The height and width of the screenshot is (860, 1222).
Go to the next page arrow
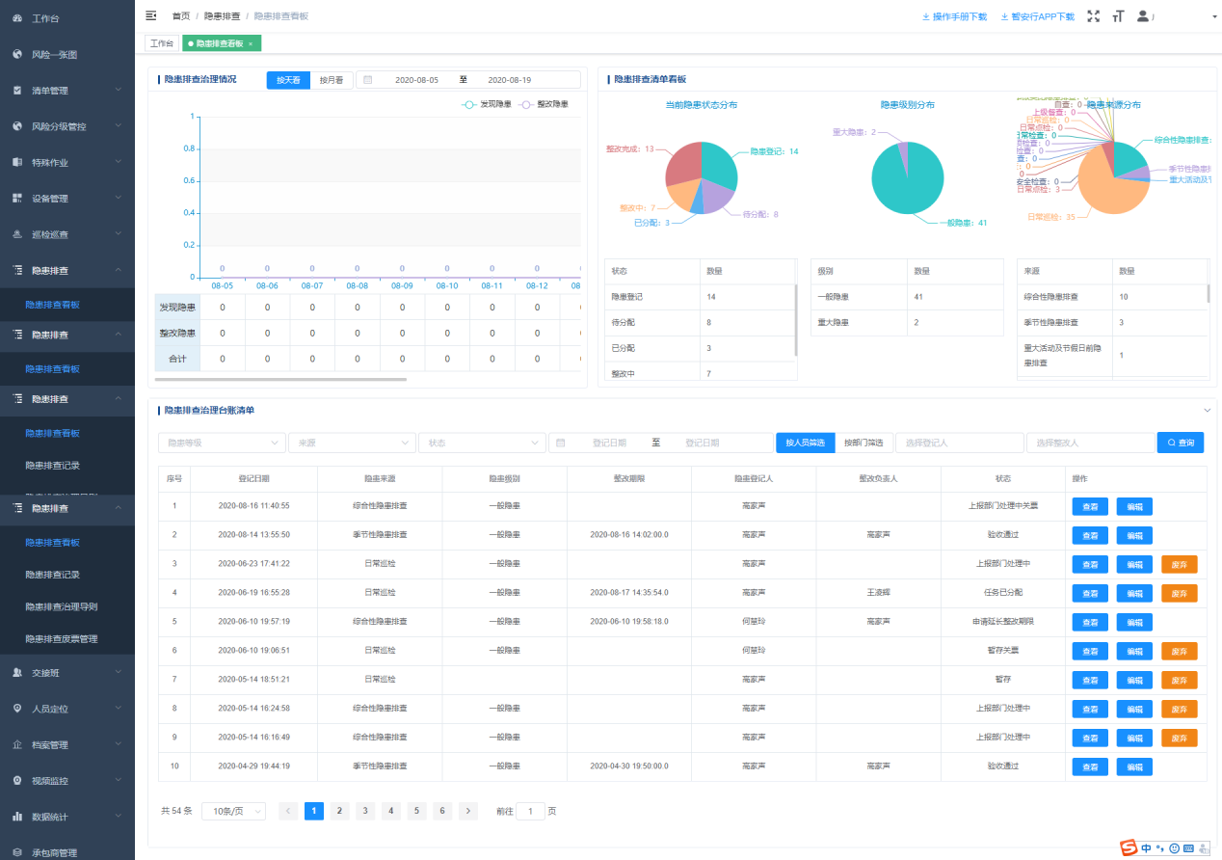pyautogui.click(x=468, y=811)
